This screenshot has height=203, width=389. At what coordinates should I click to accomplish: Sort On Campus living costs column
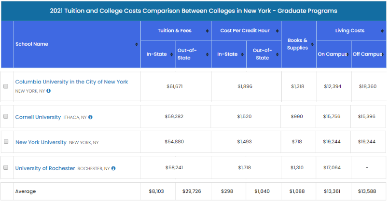(x=347, y=54)
